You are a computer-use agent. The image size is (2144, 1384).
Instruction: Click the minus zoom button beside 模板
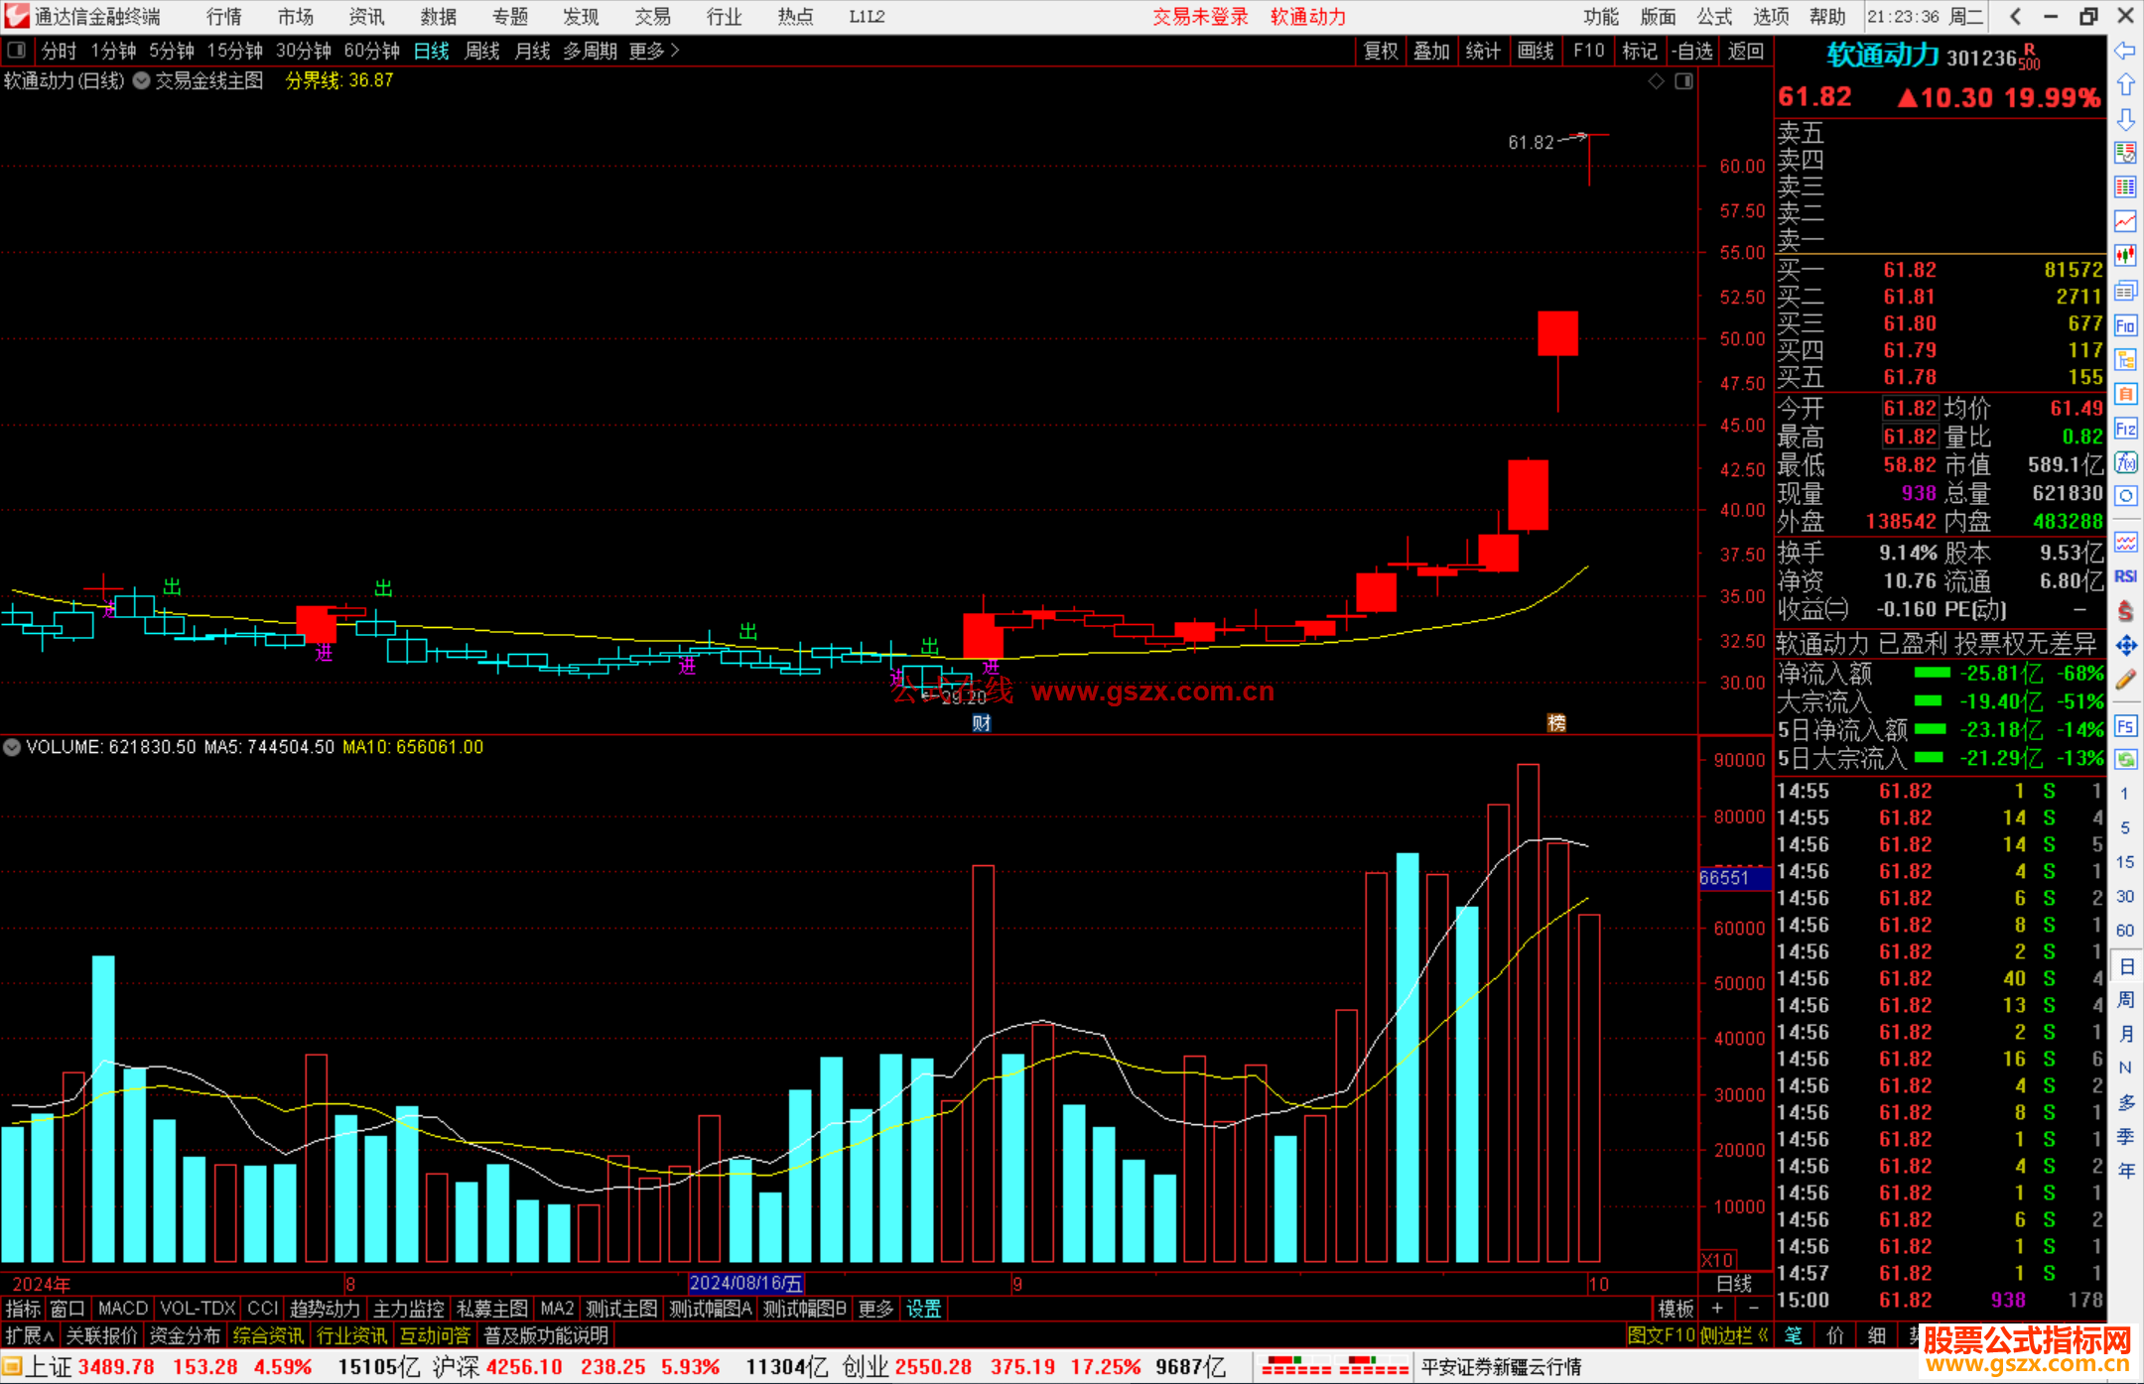[x=1753, y=1309]
